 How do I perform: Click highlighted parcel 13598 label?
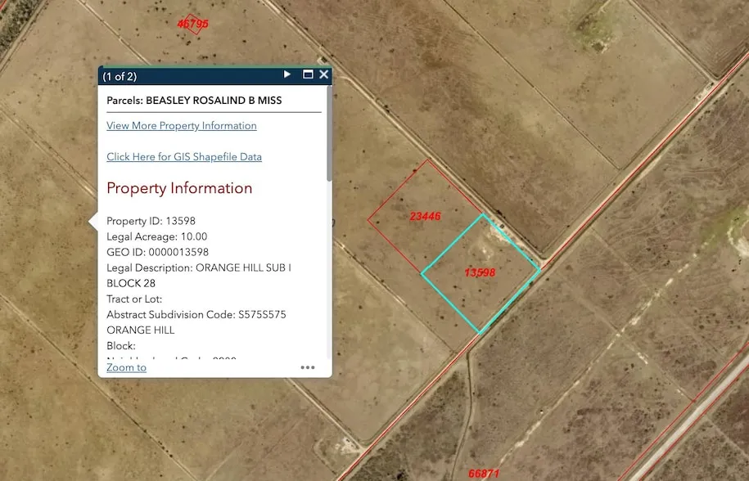480,272
